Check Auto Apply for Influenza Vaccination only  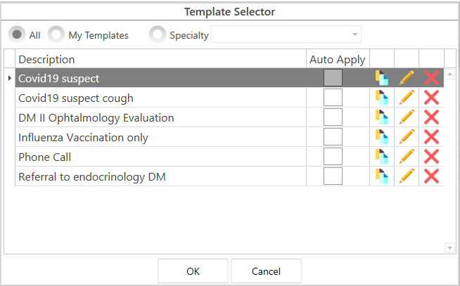click(x=333, y=137)
